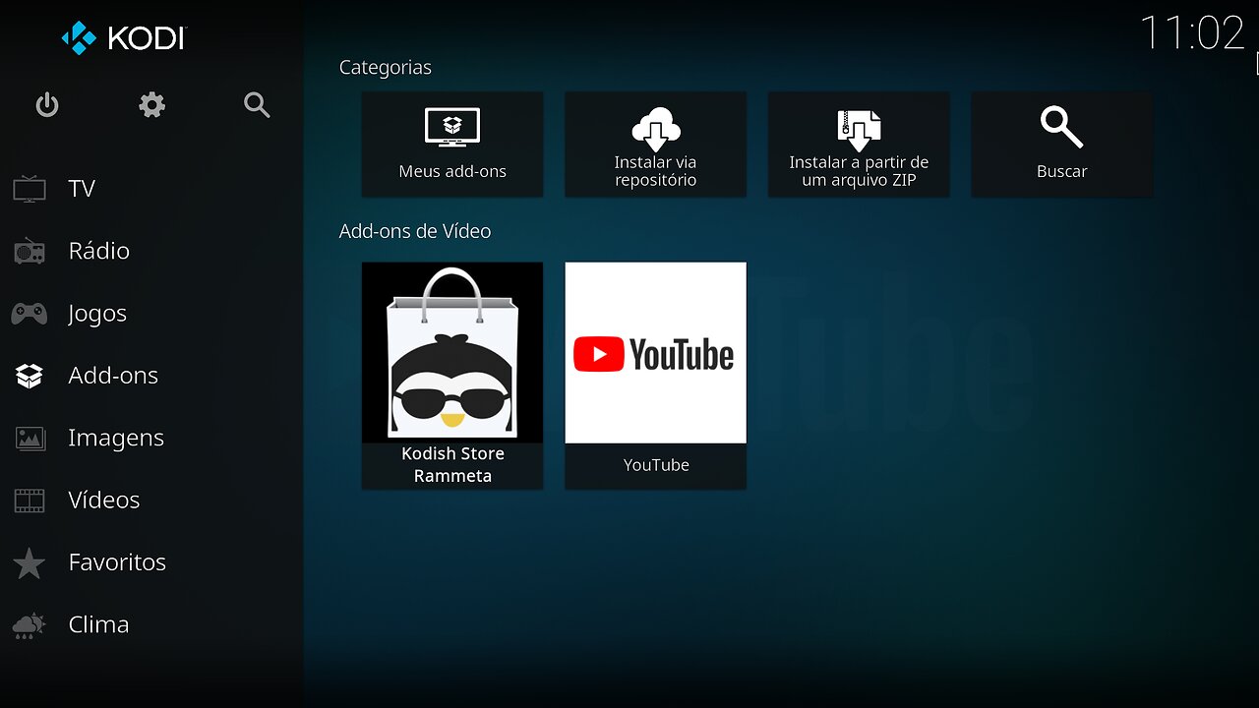Screen dimensions: 1259x708
Task: Click the TV screen icon
Action: click(30, 189)
